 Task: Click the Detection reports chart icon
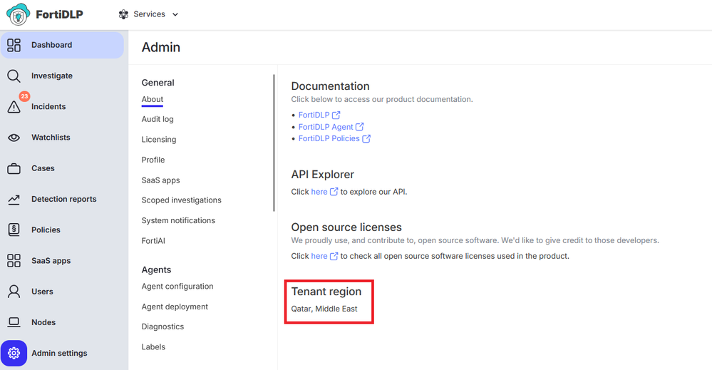coord(14,200)
